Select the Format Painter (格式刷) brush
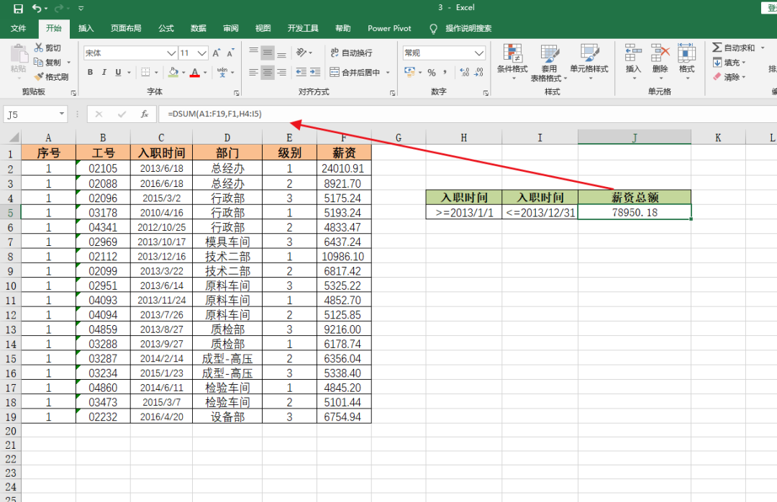Image resolution: width=777 pixels, height=502 pixels. click(x=39, y=77)
